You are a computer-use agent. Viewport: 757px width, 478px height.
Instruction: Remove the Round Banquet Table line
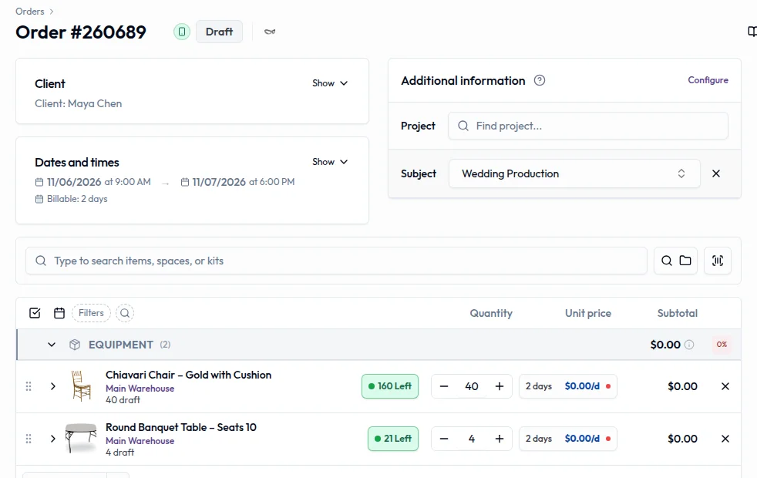point(725,439)
